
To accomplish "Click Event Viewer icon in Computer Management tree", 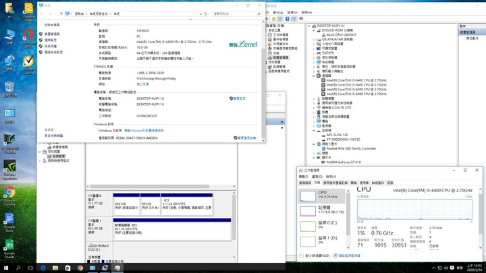I will click(x=269, y=40).
